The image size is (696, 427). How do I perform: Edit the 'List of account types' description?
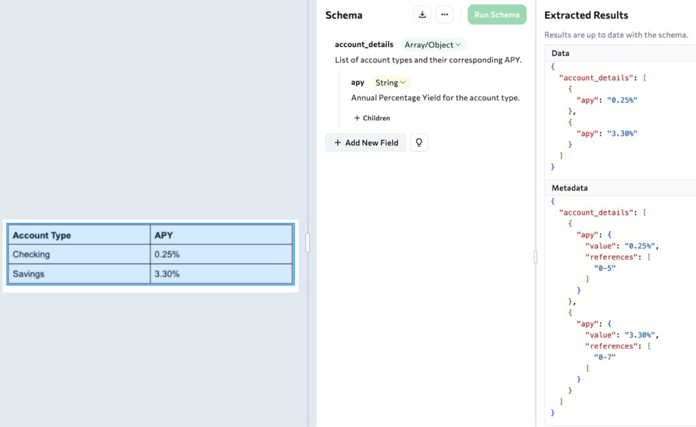428,60
